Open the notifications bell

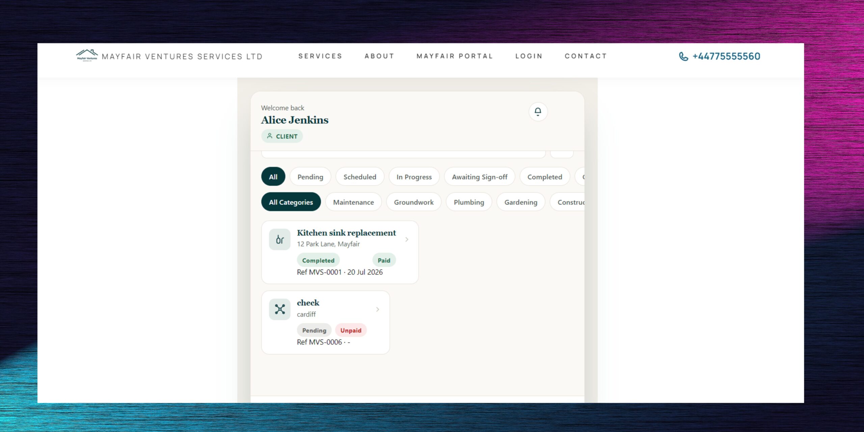[538, 112]
